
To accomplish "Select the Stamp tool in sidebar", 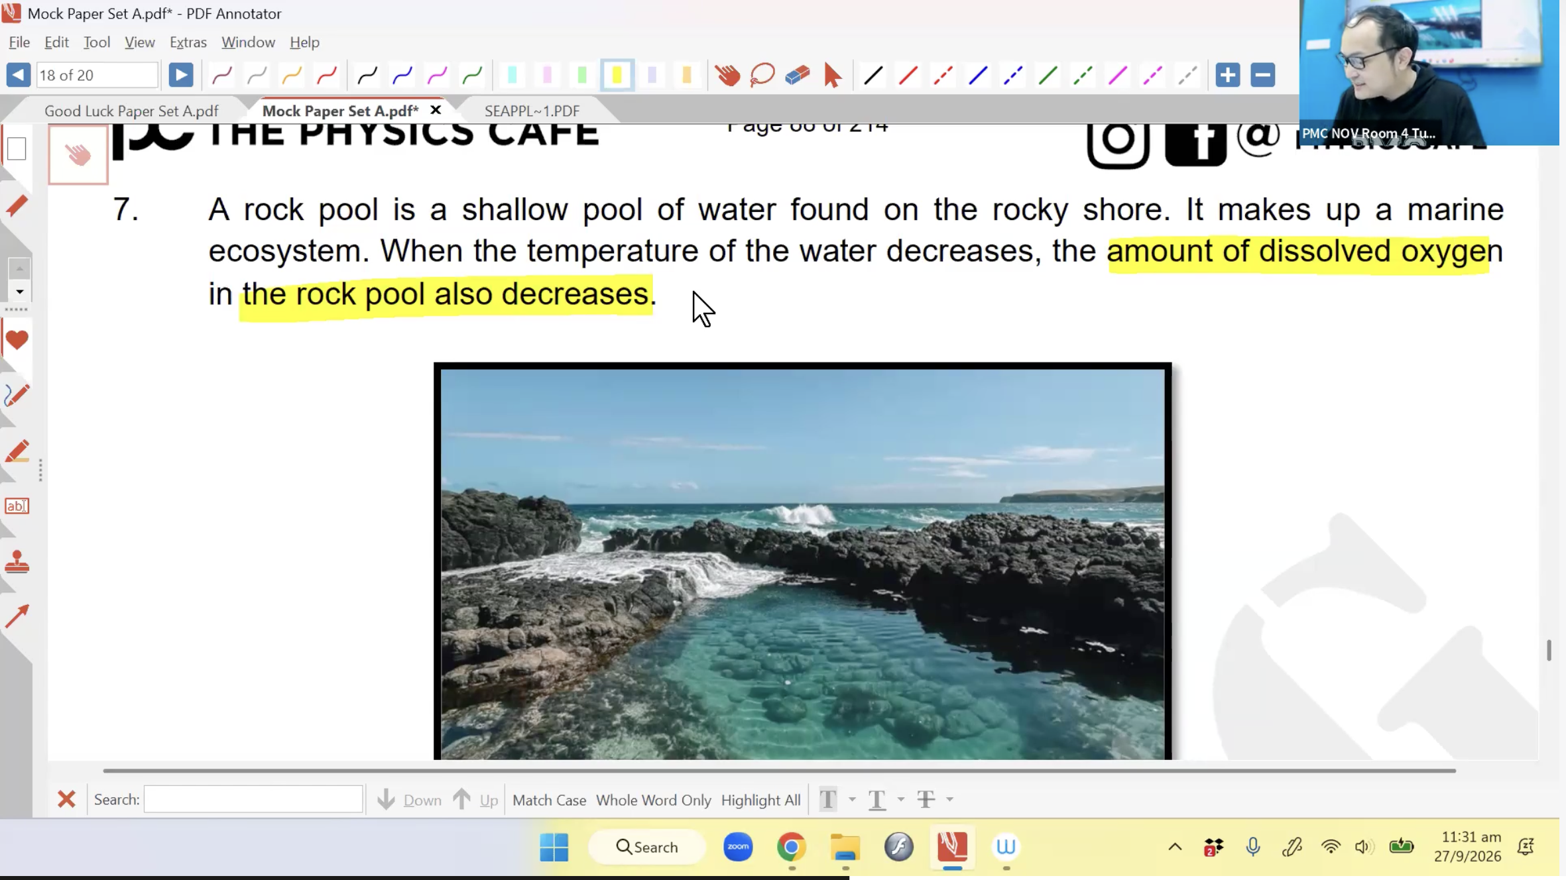I will 17,562.
